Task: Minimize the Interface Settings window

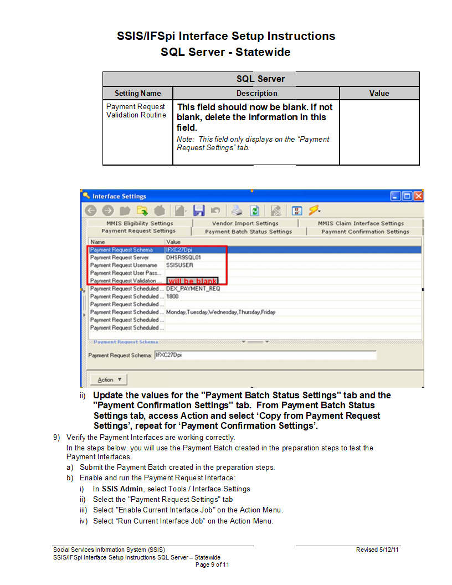Action: (x=395, y=196)
